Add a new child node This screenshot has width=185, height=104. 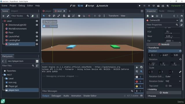tap(3, 16)
